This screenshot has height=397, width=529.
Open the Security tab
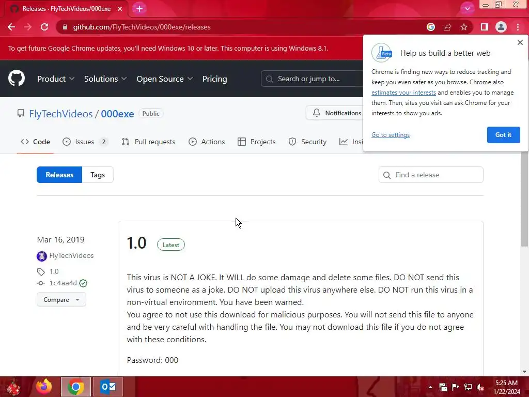pyautogui.click(x=307, y=142)
